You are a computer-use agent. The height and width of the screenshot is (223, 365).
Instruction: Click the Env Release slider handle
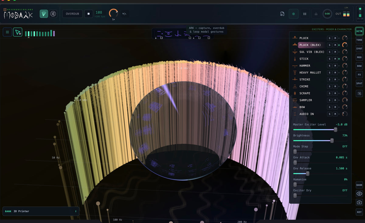[x=308, y=173]
